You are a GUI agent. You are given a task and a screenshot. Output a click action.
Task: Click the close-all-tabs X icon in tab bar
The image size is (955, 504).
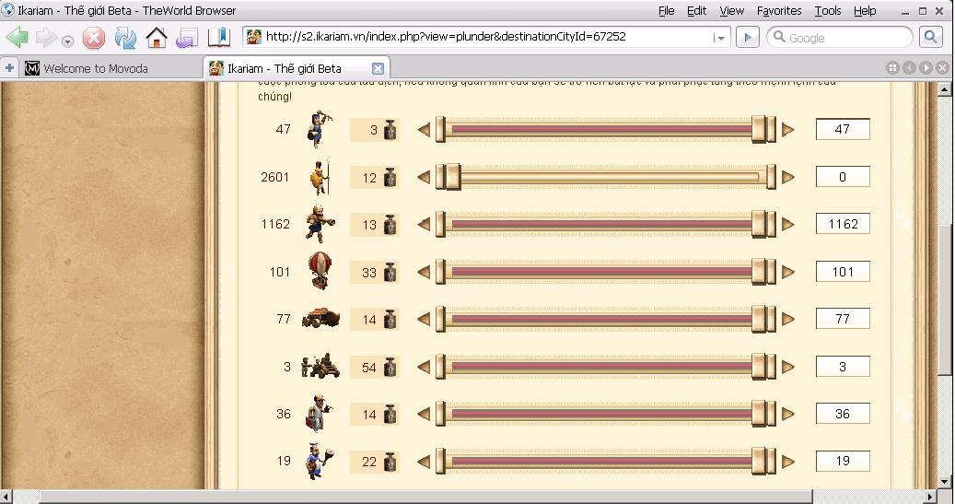(942, 67)
